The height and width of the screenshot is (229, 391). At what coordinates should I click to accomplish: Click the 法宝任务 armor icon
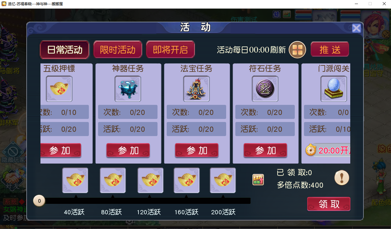pyautogui.click(x=196, y=89)
